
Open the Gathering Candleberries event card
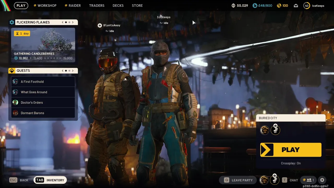43,45
